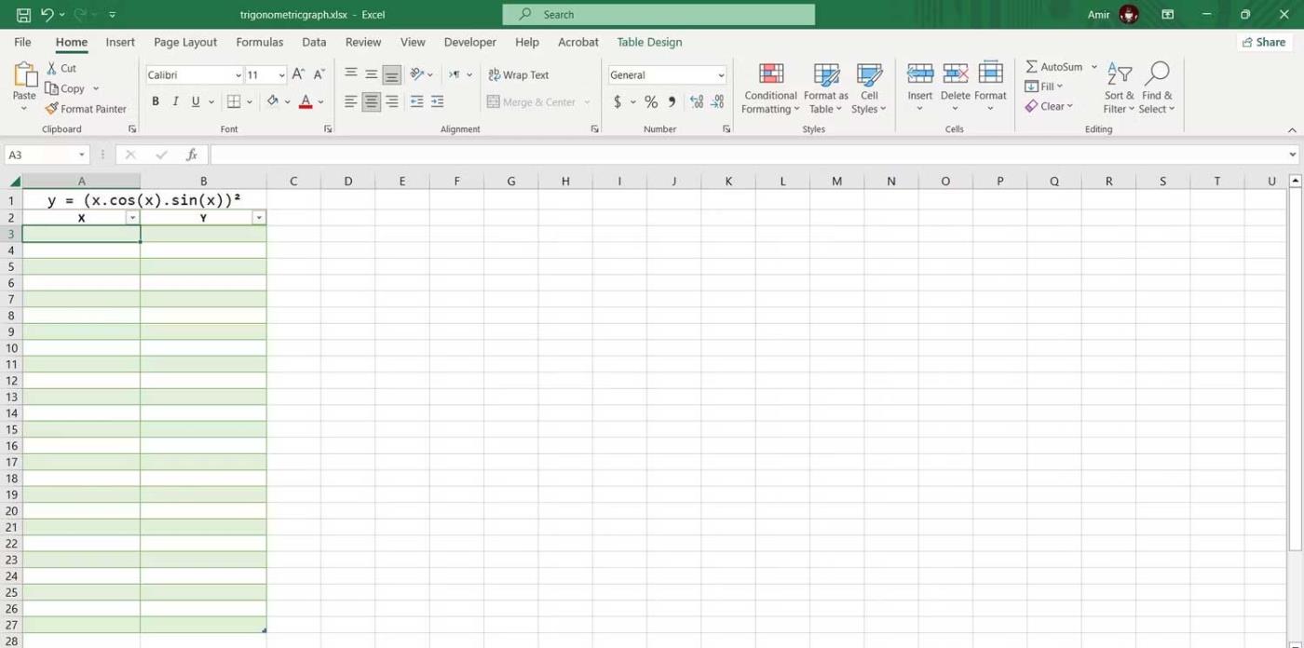Click the Cut scissors command
This screenshot has height=648, width=1304.
(x=62, y=68)
